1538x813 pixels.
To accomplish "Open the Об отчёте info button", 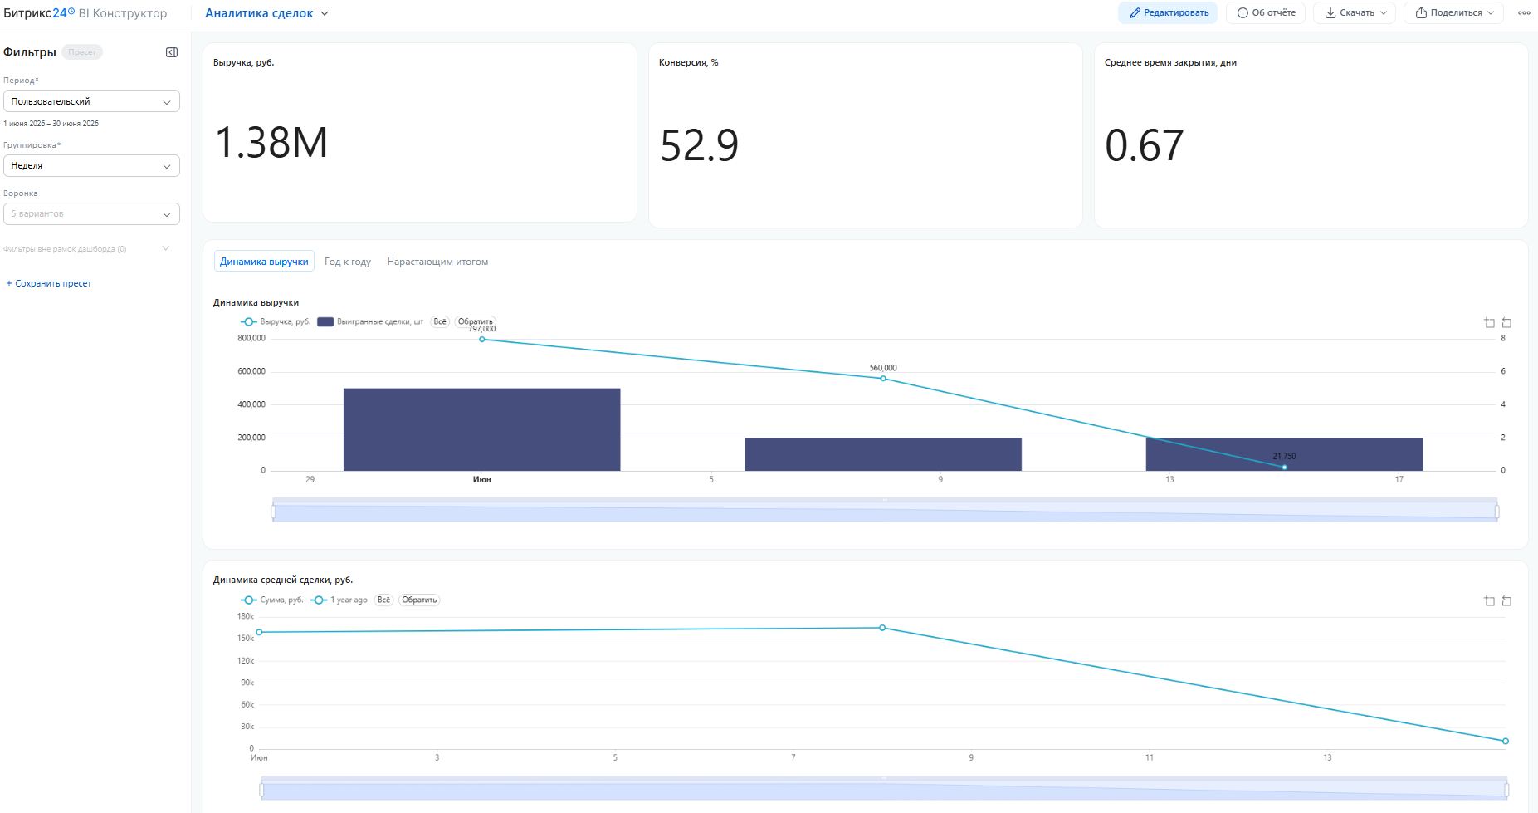I will tap(1266, 13).
